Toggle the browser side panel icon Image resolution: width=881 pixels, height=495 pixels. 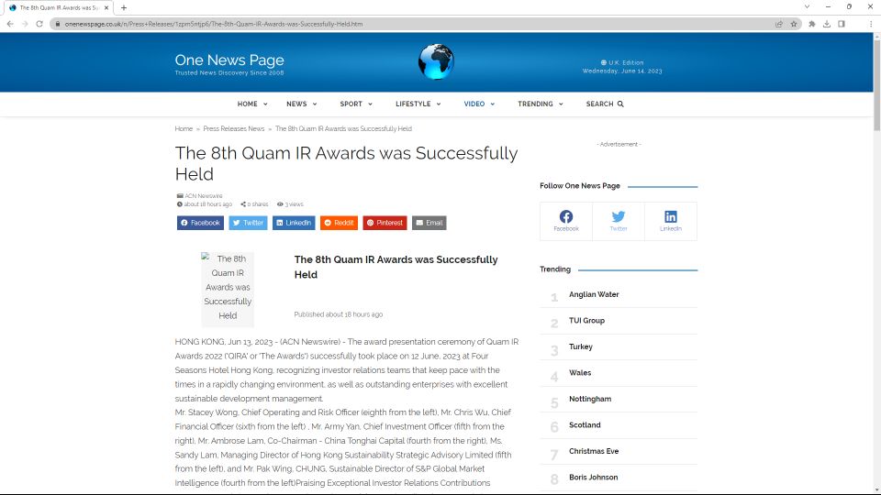[842, 24]
